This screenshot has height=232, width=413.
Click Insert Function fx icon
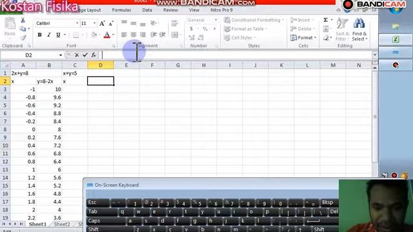[93, 55]
